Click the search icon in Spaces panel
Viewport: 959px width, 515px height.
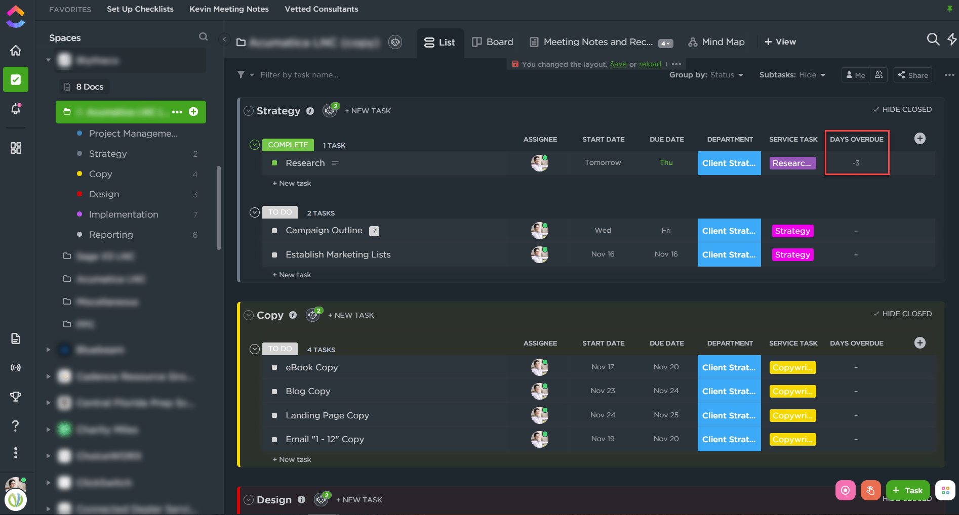(203, 37)
